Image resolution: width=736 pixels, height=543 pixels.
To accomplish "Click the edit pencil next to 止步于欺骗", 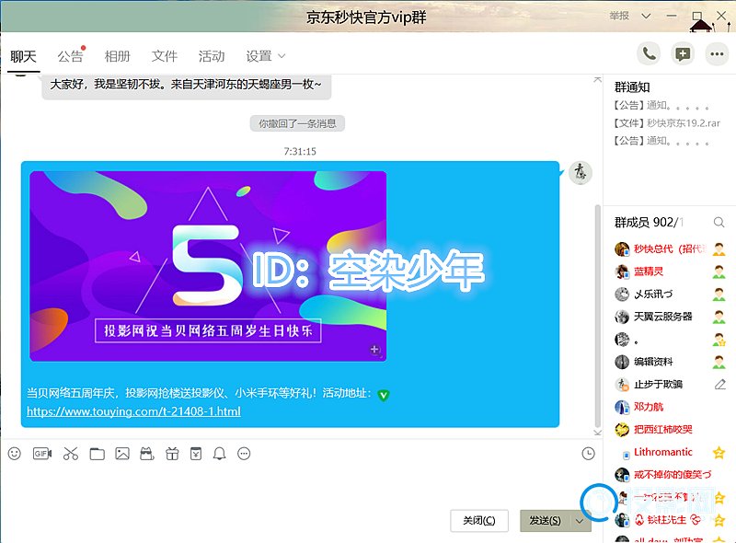I will 719,385.
